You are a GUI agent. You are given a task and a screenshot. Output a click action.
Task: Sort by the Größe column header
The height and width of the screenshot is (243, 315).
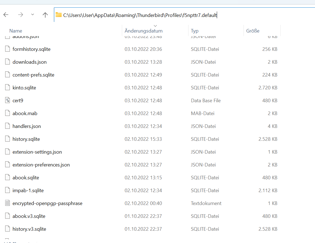(x=253, y=31)
